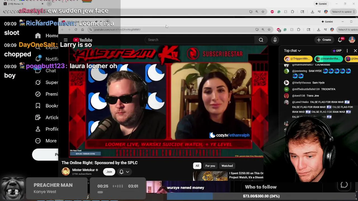The height and width of the screenshot is (201, 358).
Task: Click the YouTube Create button
Action: (x=324, y=40)
